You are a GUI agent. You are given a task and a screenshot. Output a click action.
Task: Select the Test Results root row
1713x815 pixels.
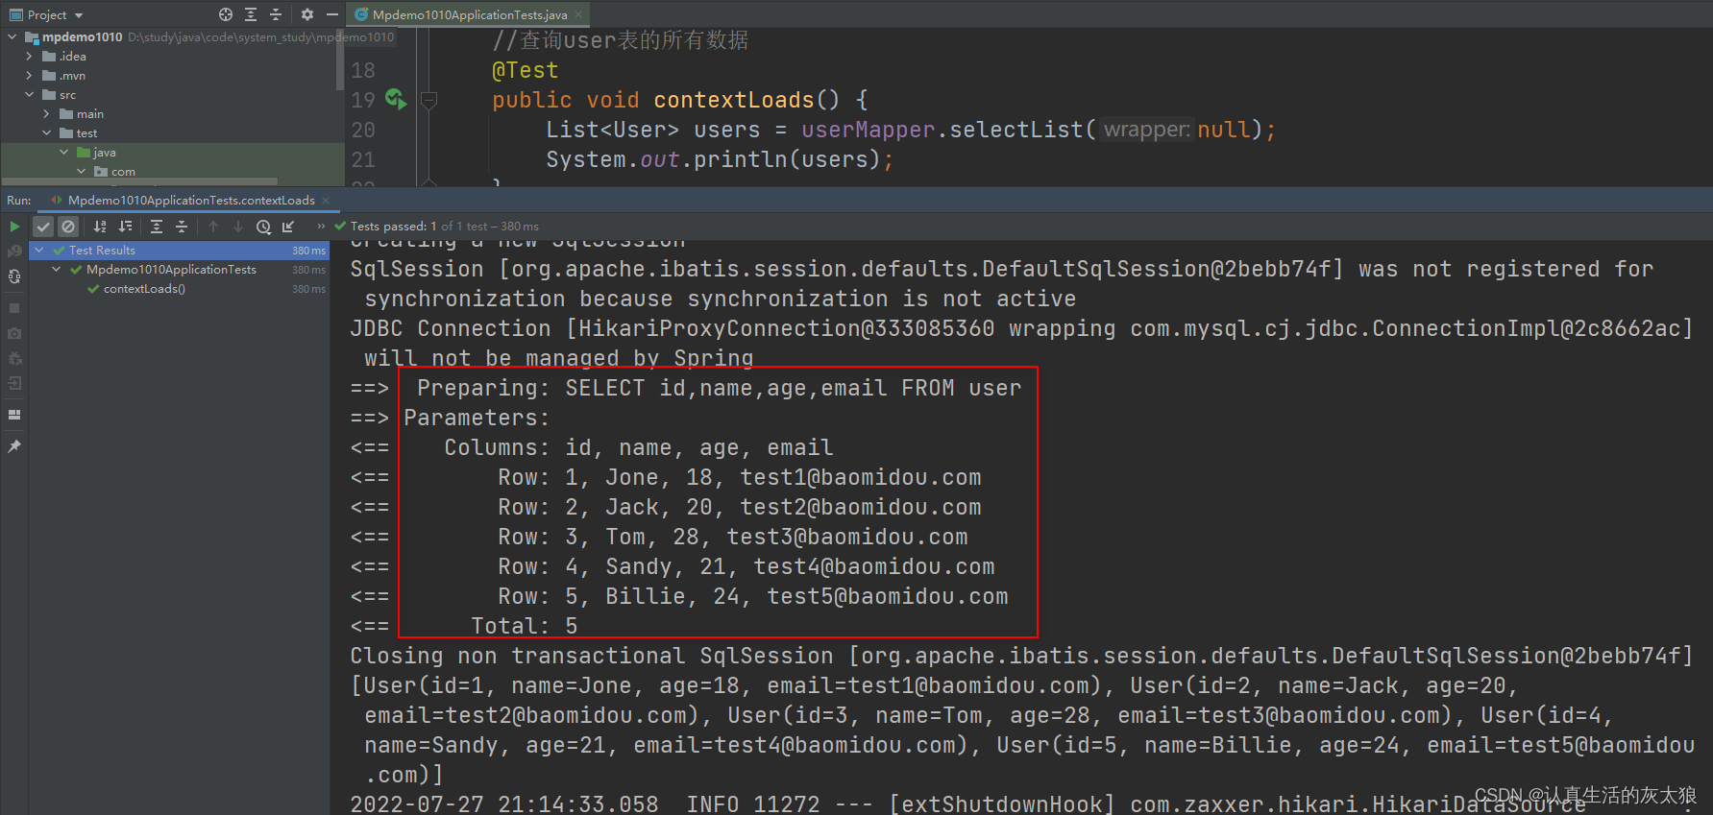(180, 250)
